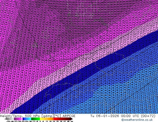Click the 'ARPEGE' model name label
This screenshot has height=122, width=158.
tap(69, 116)
